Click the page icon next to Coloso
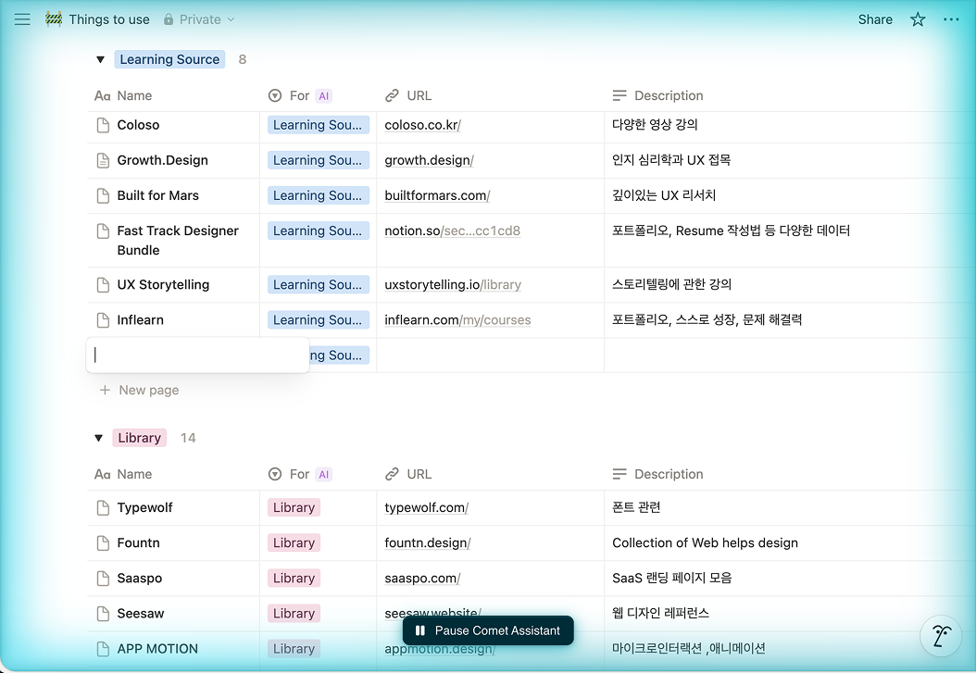This screenshot has width=976, height=673. [x=104, y=125]
